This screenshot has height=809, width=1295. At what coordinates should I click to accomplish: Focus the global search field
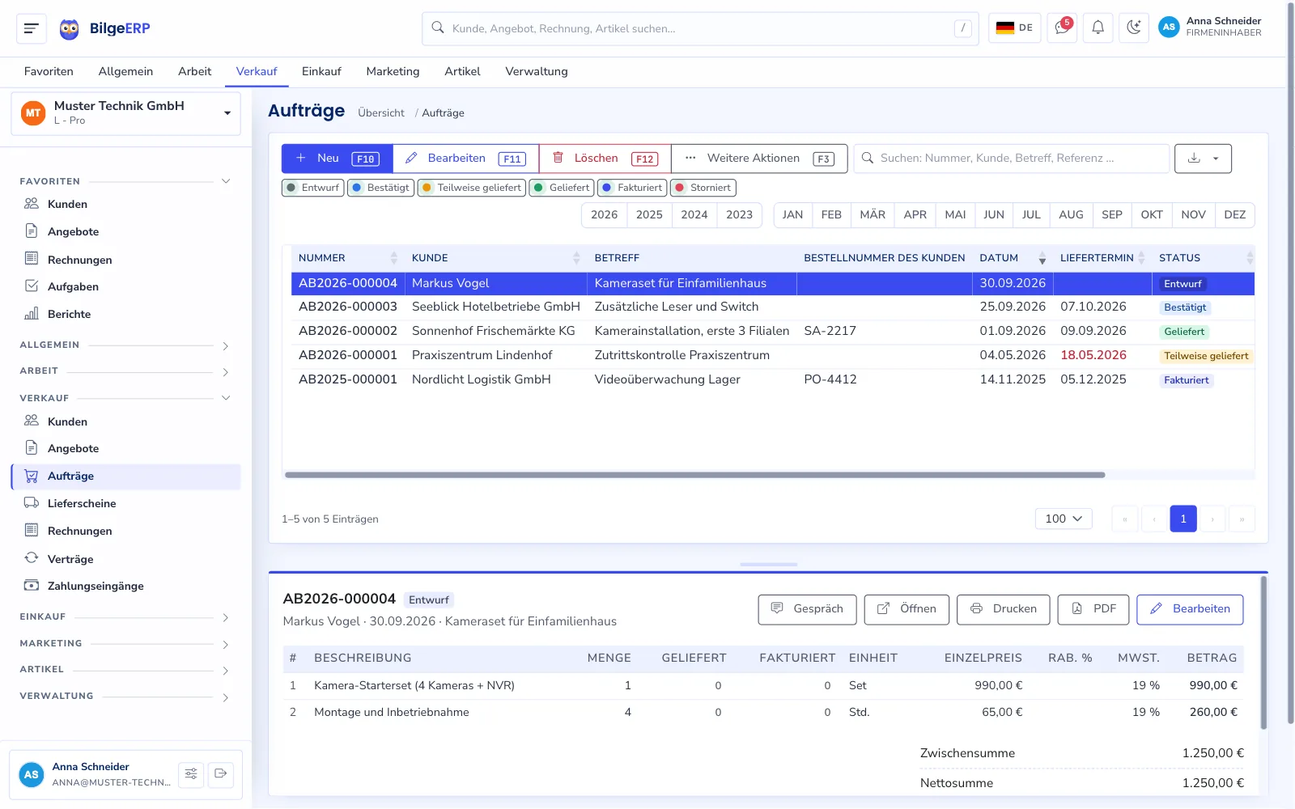pos(700,28)
